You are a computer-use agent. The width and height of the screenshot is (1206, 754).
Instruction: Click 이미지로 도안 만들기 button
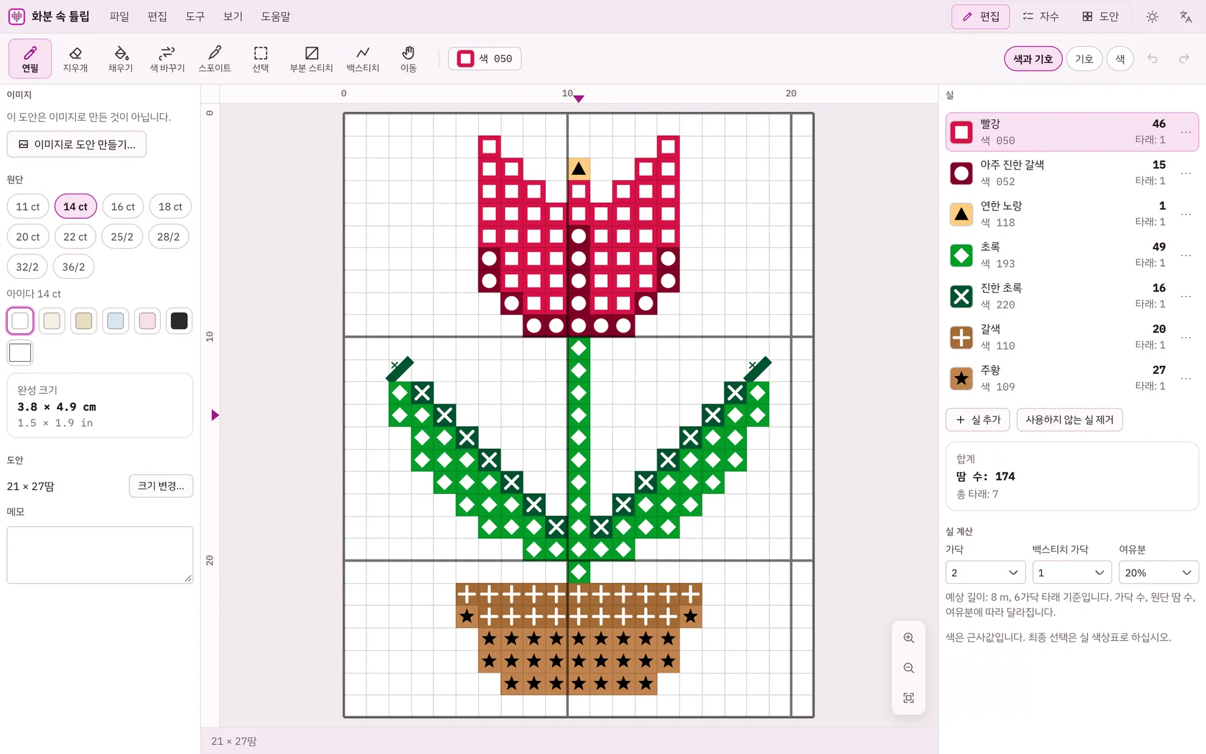(76, 144)
